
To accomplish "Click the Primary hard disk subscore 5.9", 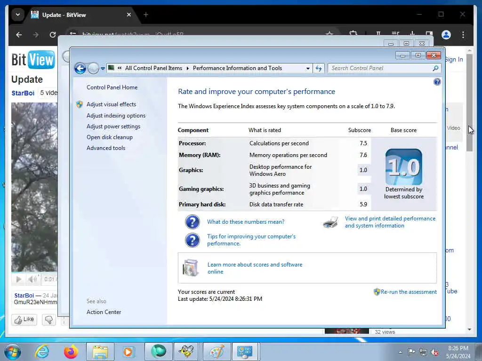I will click(x=363, y=204).
